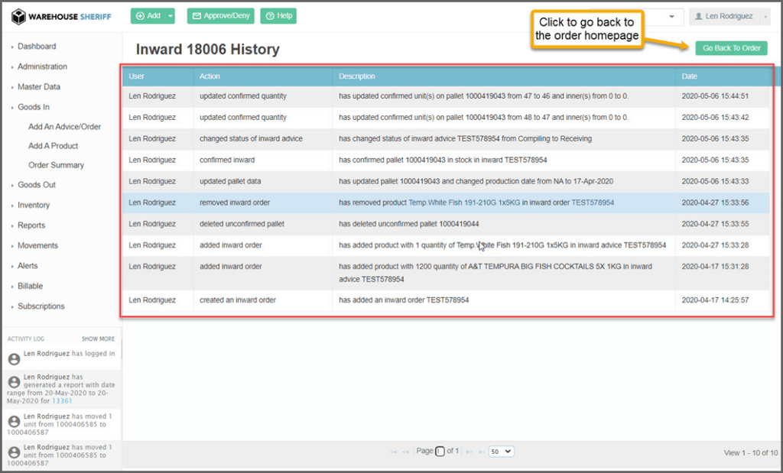Open the Add button dropdown arrow

171,16
